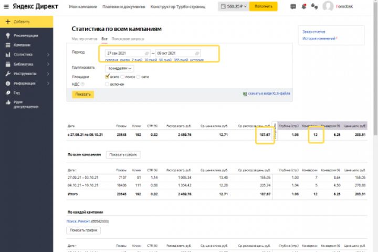Open the Поисковые запросы tab
Screen dimensions: 378x252
tap(128, 39)
